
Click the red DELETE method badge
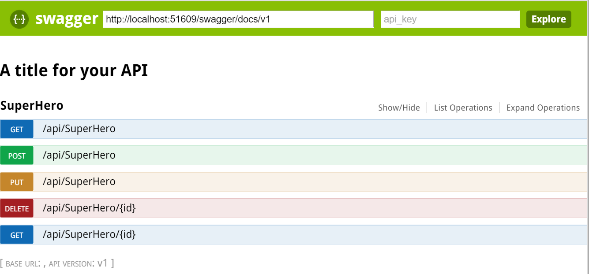pos(17,209)
